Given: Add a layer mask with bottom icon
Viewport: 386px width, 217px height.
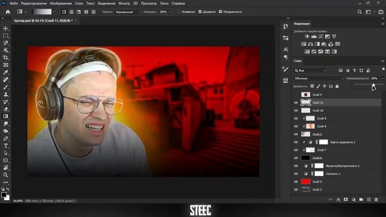Looking at the screenshot, I should coord(346,200).
